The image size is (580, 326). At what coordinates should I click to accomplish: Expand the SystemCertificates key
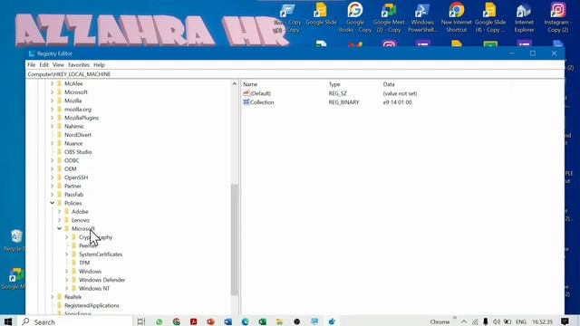(66, 254)
